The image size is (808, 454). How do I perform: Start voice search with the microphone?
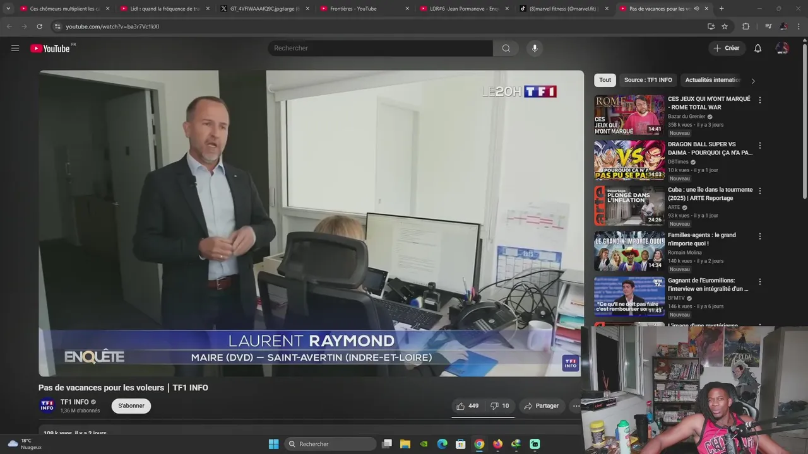535,48
